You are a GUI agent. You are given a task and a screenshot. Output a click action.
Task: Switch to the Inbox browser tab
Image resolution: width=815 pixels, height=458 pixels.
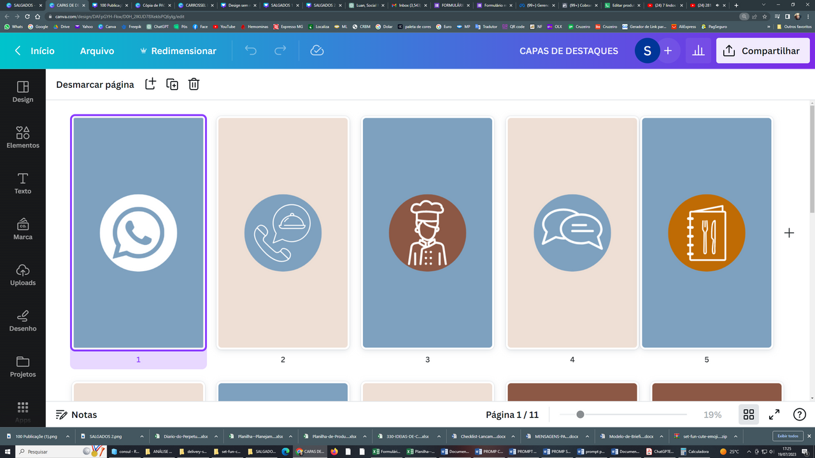(x=410, y=5)
